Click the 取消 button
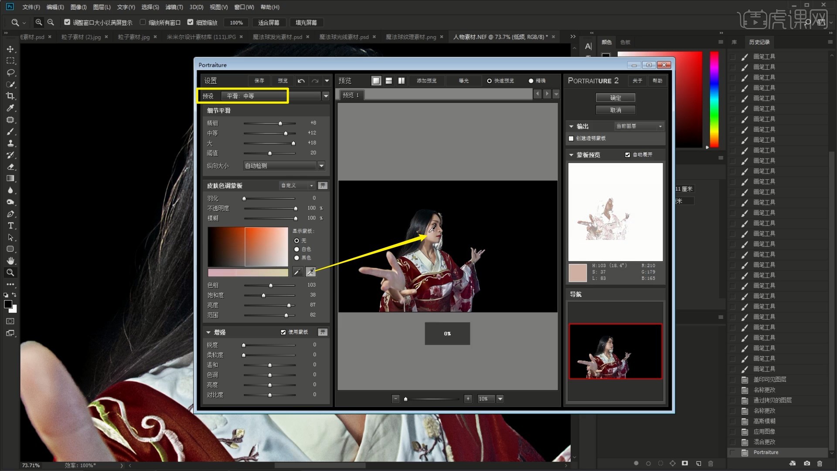This screenshot has height=471, width=837. [x=615, y=110]
